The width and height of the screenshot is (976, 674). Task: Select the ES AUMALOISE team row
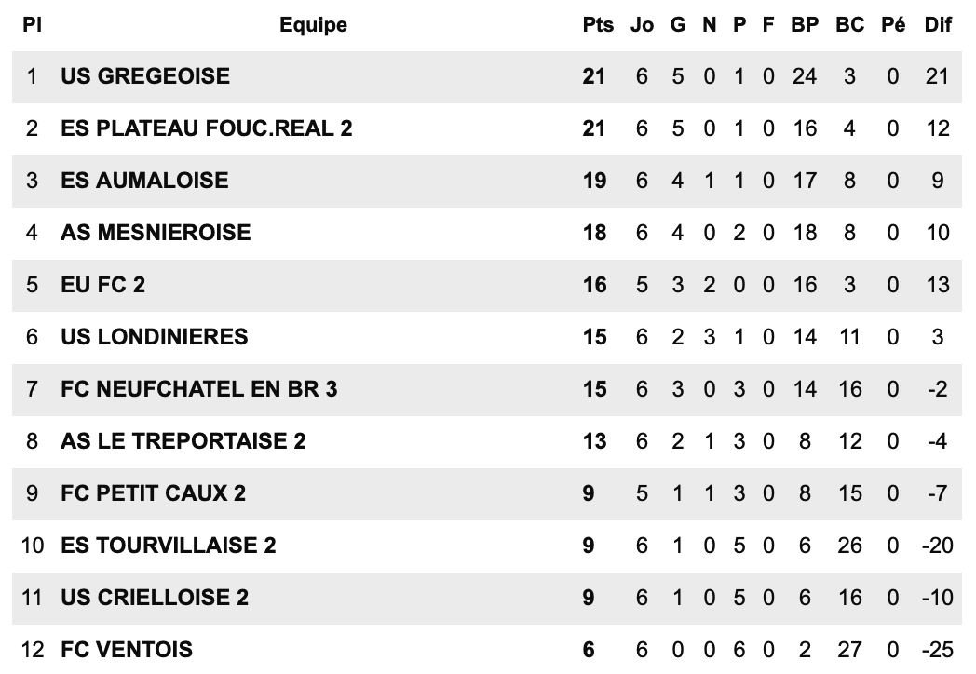pyautogui.click(x=144, y=181)
